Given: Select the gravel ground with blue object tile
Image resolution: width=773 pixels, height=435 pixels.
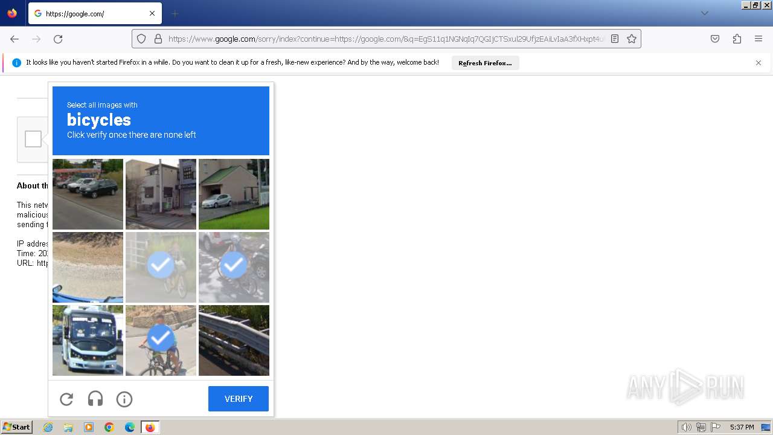Looking at the screenshot, I should (x=88, y=267).
